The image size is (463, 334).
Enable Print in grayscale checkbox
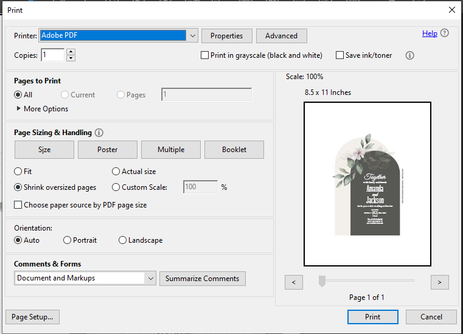point(204,55)
